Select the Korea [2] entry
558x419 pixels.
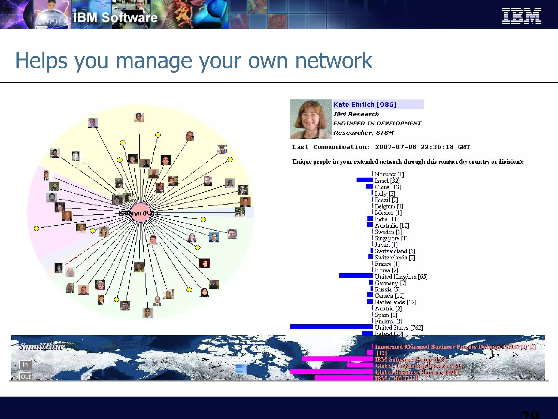[x=386, y=270]
